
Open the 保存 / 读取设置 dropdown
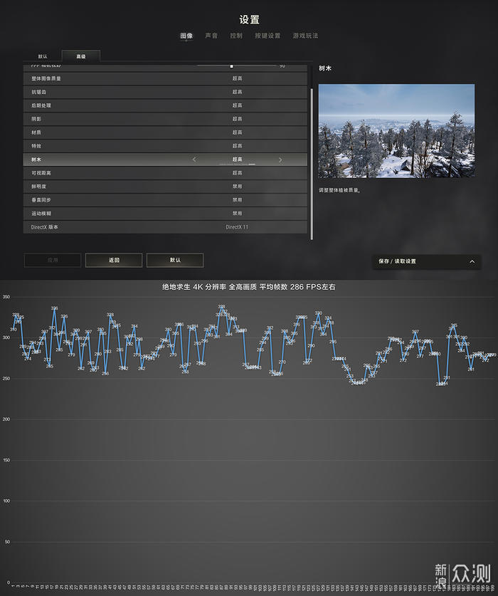[x=427, y=261]
